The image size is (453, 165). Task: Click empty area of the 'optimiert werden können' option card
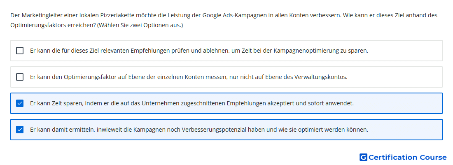point(404,130)
